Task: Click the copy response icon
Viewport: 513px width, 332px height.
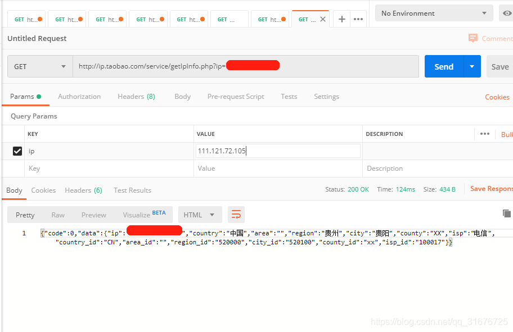Action: click(506, 213)
